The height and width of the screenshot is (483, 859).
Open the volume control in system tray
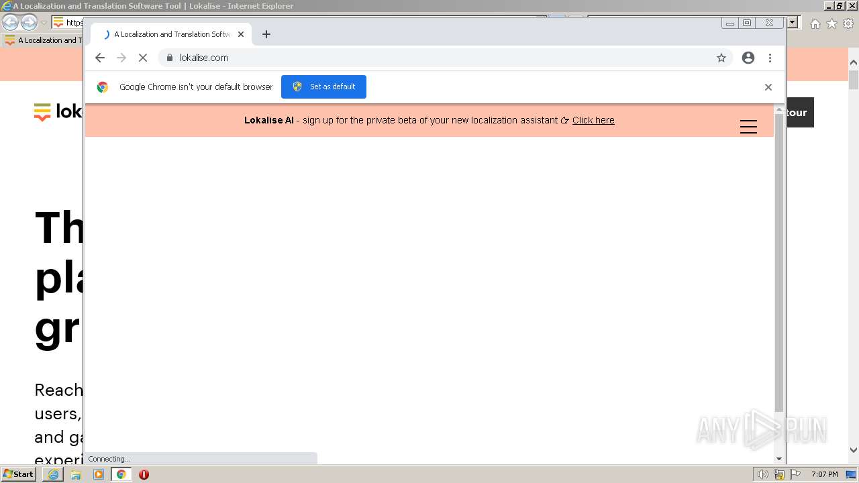click(x=762, y=474)
